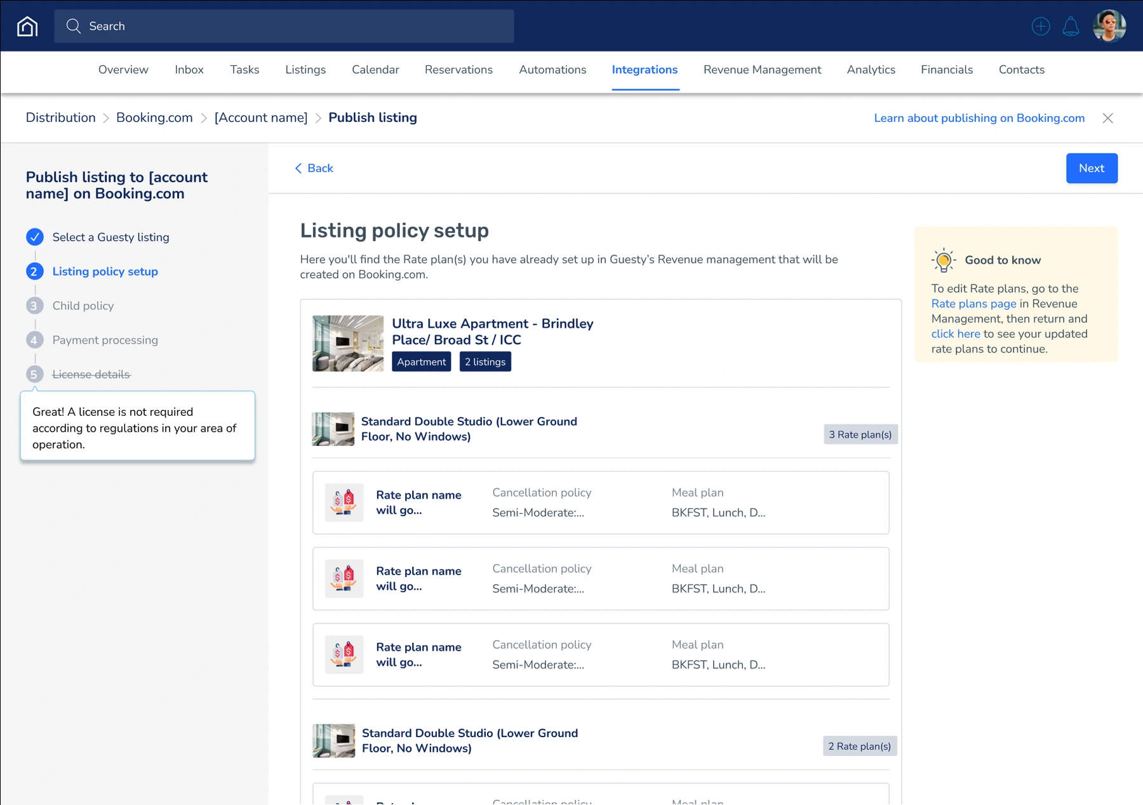Click the 2 Rate plan(s) badge
Image resolution: width=1143 pixels, height=805 pixels.
click(860, 746)
